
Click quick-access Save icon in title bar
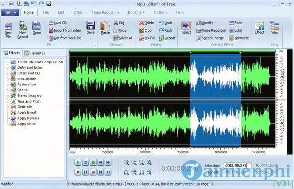click(x=49, y=4)
